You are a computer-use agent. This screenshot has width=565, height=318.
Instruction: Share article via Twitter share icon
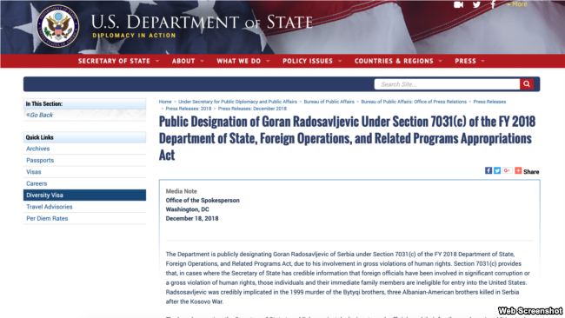coord(497,170)
